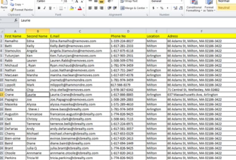Select the Neutral cell style
Image resolution: width=236 pixels, height=160 pixels.
[x=226, y=8]
